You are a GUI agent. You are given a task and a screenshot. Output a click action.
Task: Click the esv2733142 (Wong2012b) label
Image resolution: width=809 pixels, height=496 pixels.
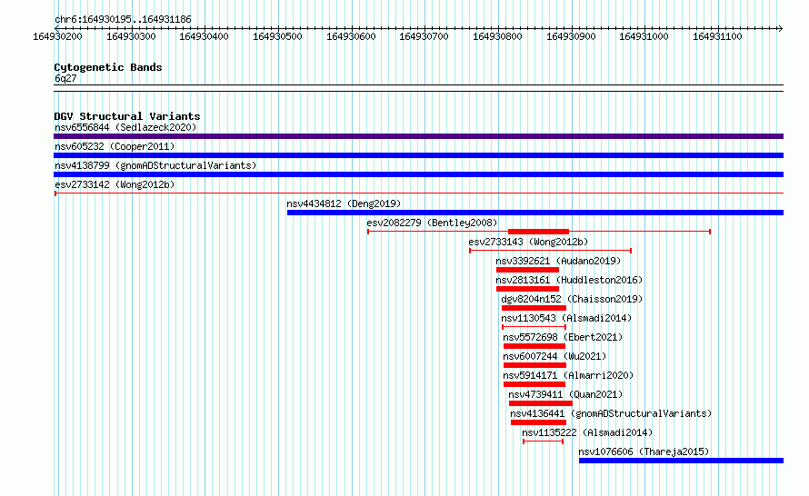coord(115,184)
